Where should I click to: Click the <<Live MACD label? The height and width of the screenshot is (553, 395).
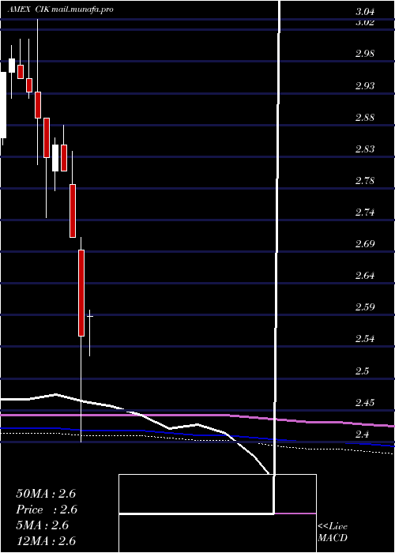tap(333, 532)
